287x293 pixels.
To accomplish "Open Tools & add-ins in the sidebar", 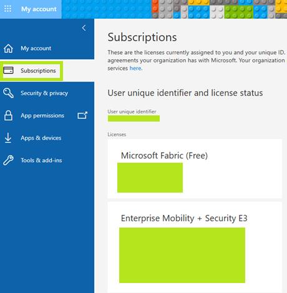I will pyautogui.click(x=41, y=160).
